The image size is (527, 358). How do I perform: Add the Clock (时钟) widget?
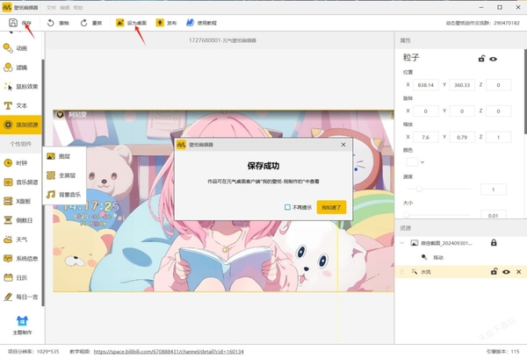(x=21, y=163)
